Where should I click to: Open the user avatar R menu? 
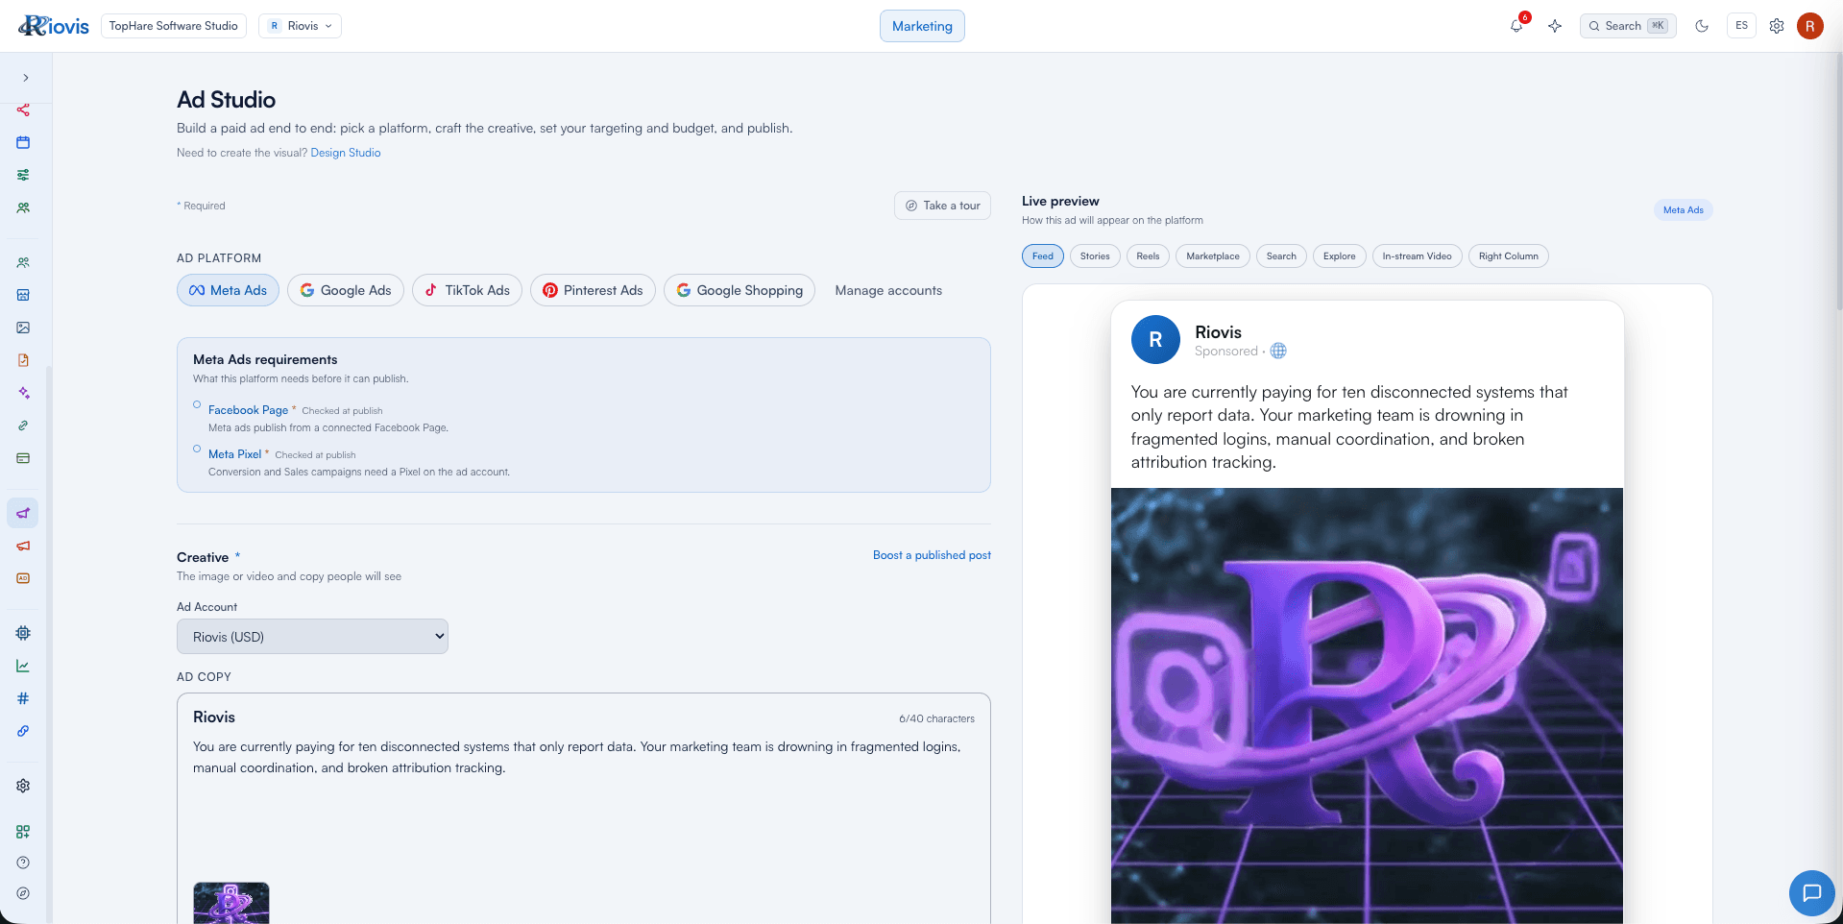(x=1810, y=26)
